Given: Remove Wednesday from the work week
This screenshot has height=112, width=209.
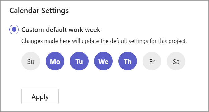Looking at the screenshot, I should point(103,61).
